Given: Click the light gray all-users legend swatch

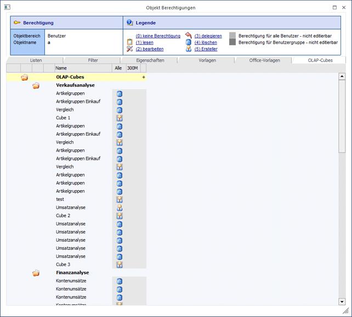Looking at the screenshot, I should point(232,36).
